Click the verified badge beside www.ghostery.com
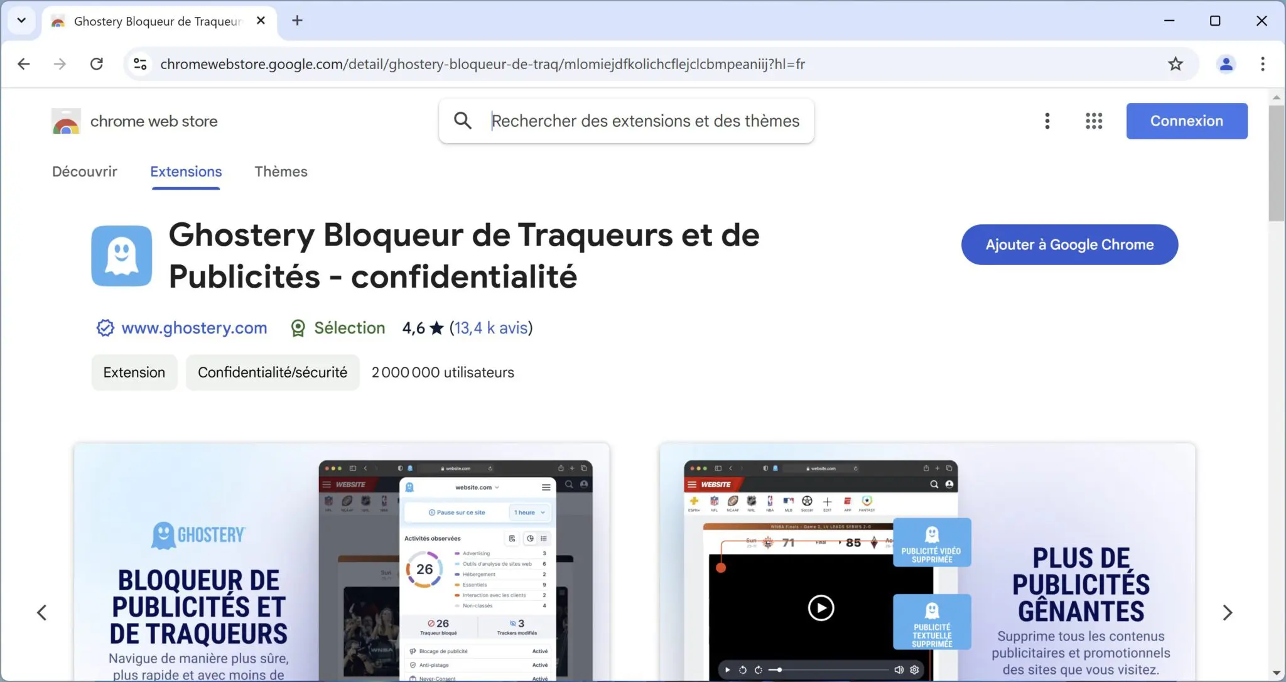 point(105,327)
